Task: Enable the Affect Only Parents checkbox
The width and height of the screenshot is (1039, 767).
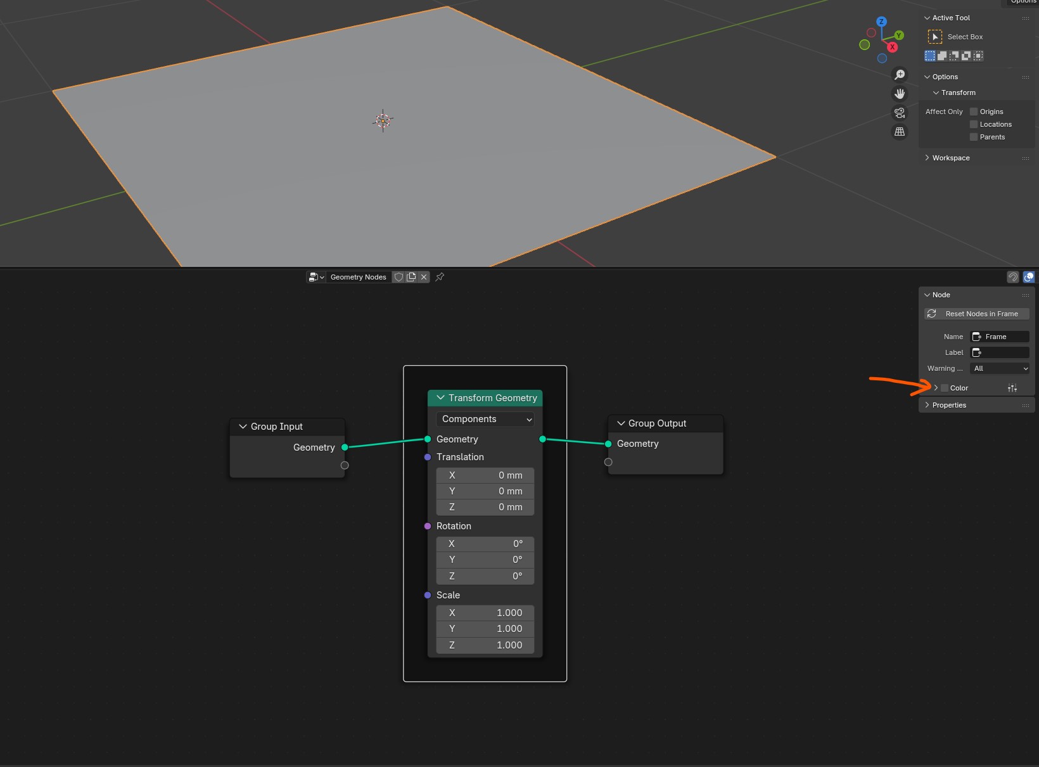Action: [974, 137]
